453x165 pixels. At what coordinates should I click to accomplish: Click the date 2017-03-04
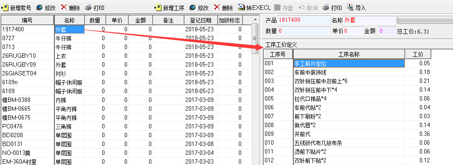(200, 153)
